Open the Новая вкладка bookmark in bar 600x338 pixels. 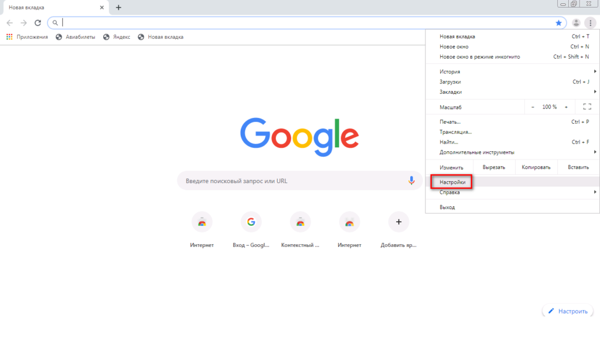[x=161, y=37]
